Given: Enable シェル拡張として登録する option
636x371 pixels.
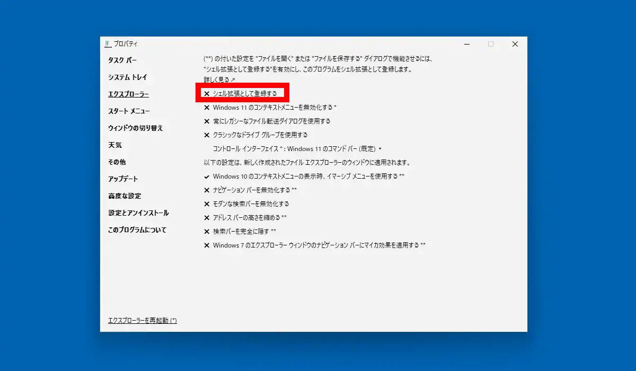Looking at the screenshot, I should coord(241,94).
